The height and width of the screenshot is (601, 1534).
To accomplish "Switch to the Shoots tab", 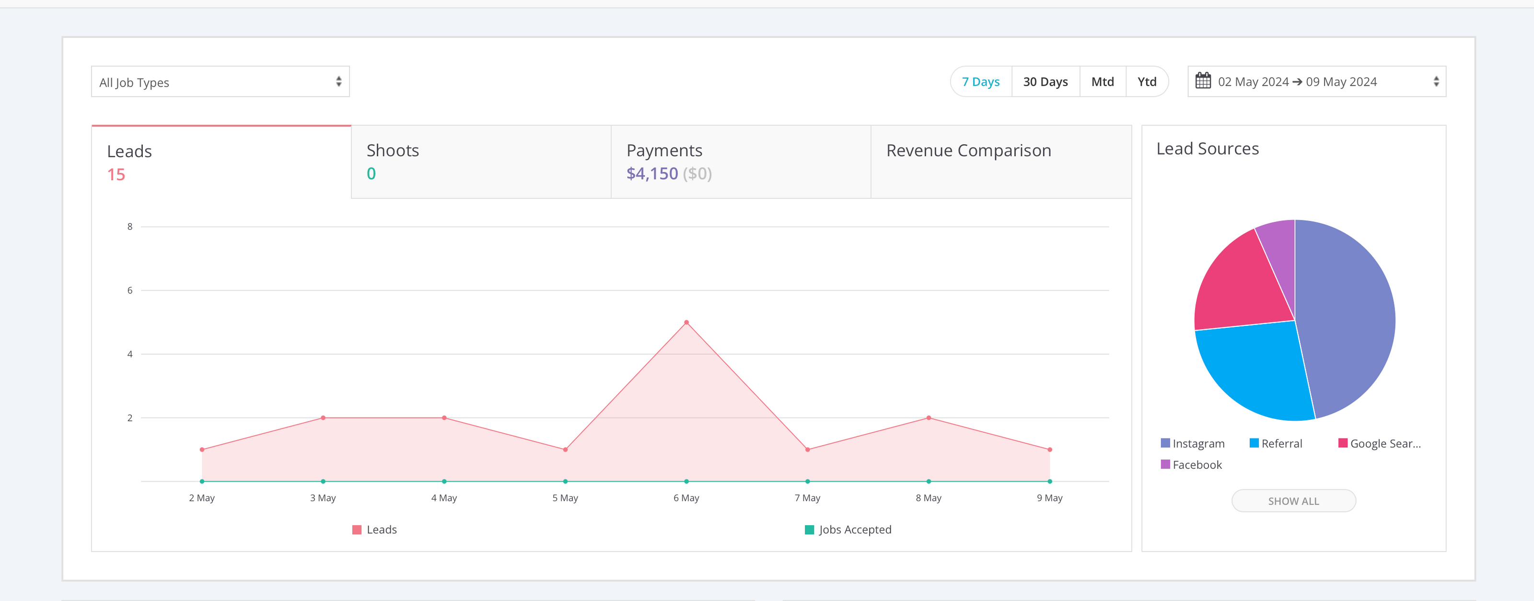I will [480, 162].
